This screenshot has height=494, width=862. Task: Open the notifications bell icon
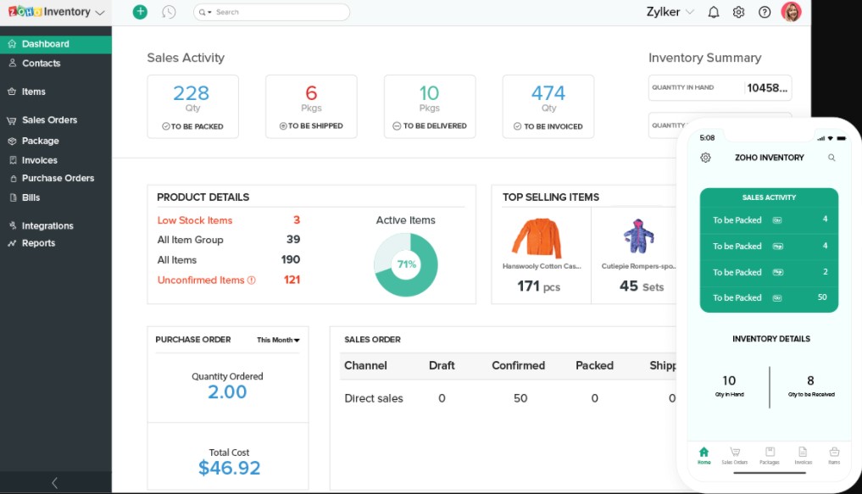click(x=714, y=12)
